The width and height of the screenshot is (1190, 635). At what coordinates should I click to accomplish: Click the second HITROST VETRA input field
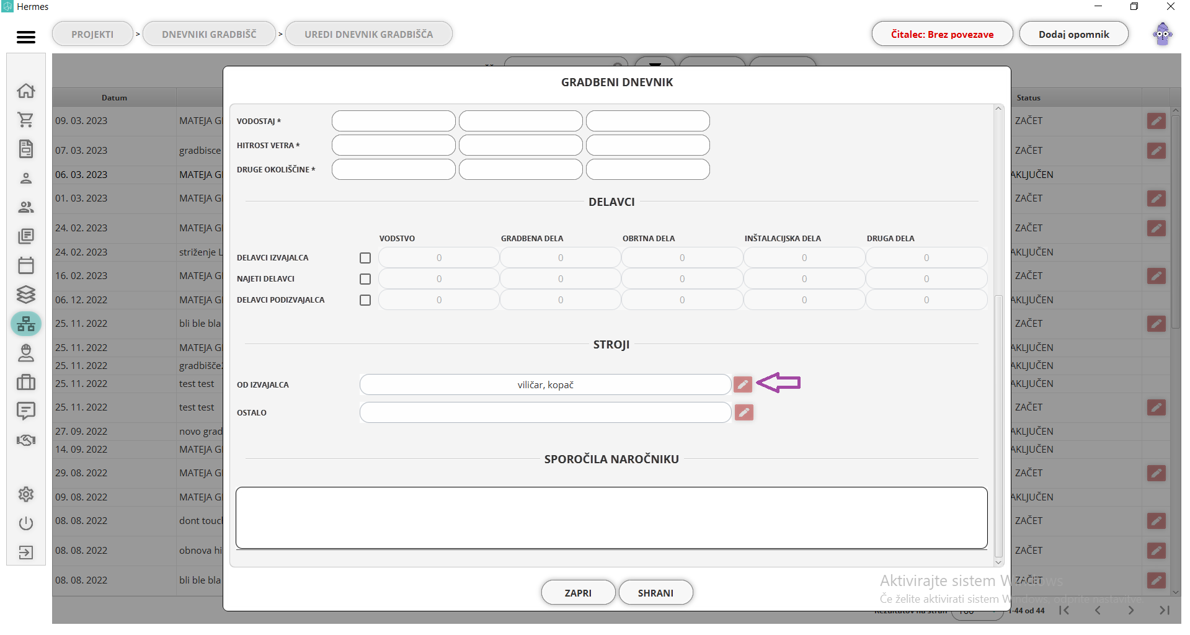pos(521,145)
